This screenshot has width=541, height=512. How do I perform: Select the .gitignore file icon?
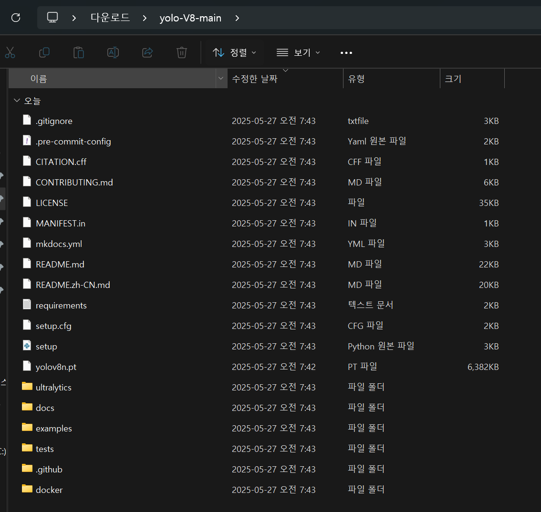pyautogui.click(x=27, y=120)
